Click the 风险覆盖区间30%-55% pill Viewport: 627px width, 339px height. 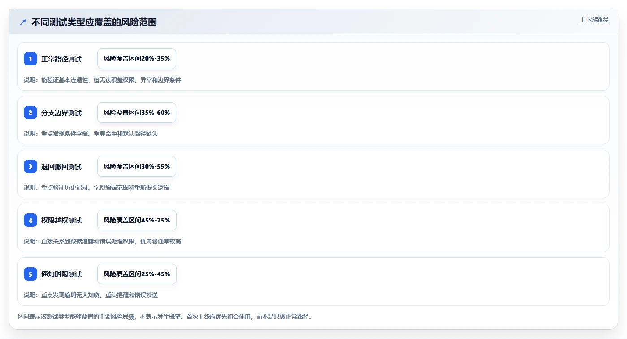point(137,166)
